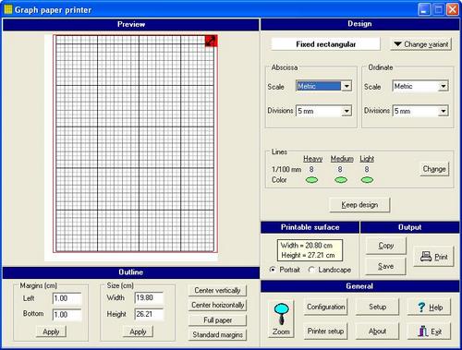Click the Medium line color swatch
Viewport: 462px width, 350px height.
(341, 180)
